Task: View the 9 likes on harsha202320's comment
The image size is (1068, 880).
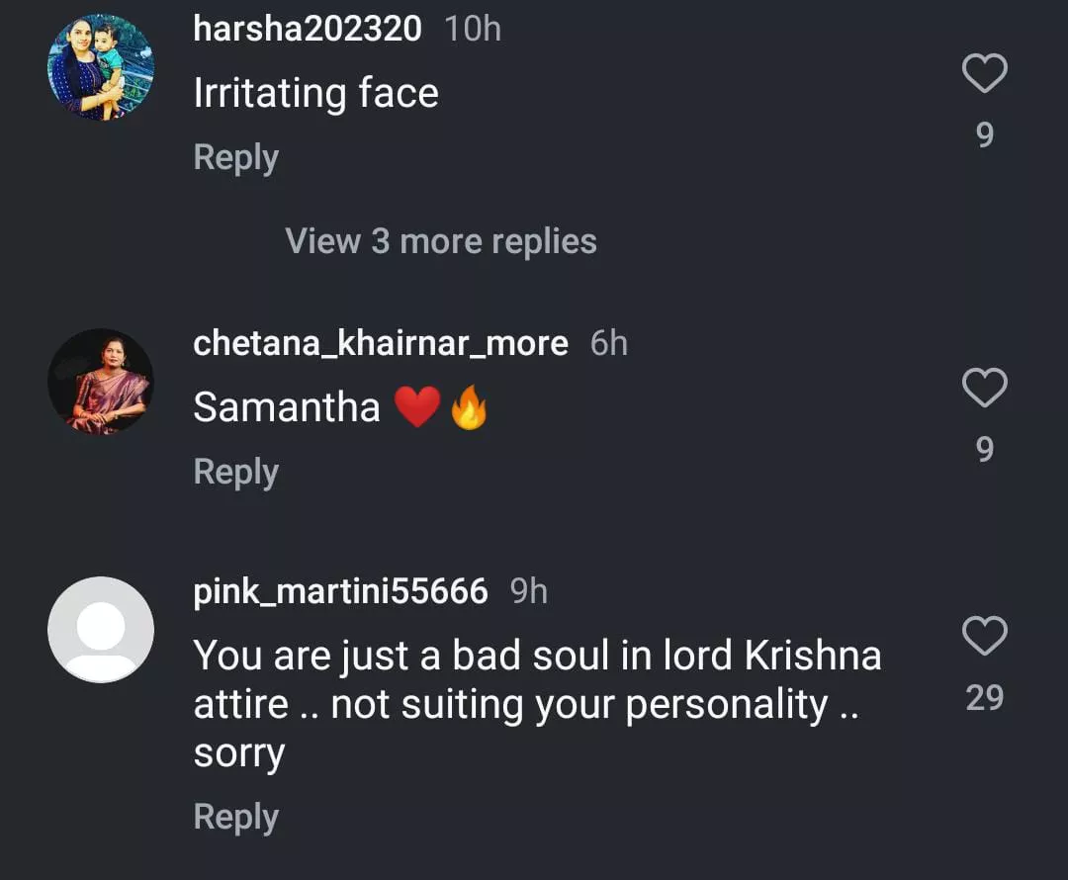Action: click(984, 135)
